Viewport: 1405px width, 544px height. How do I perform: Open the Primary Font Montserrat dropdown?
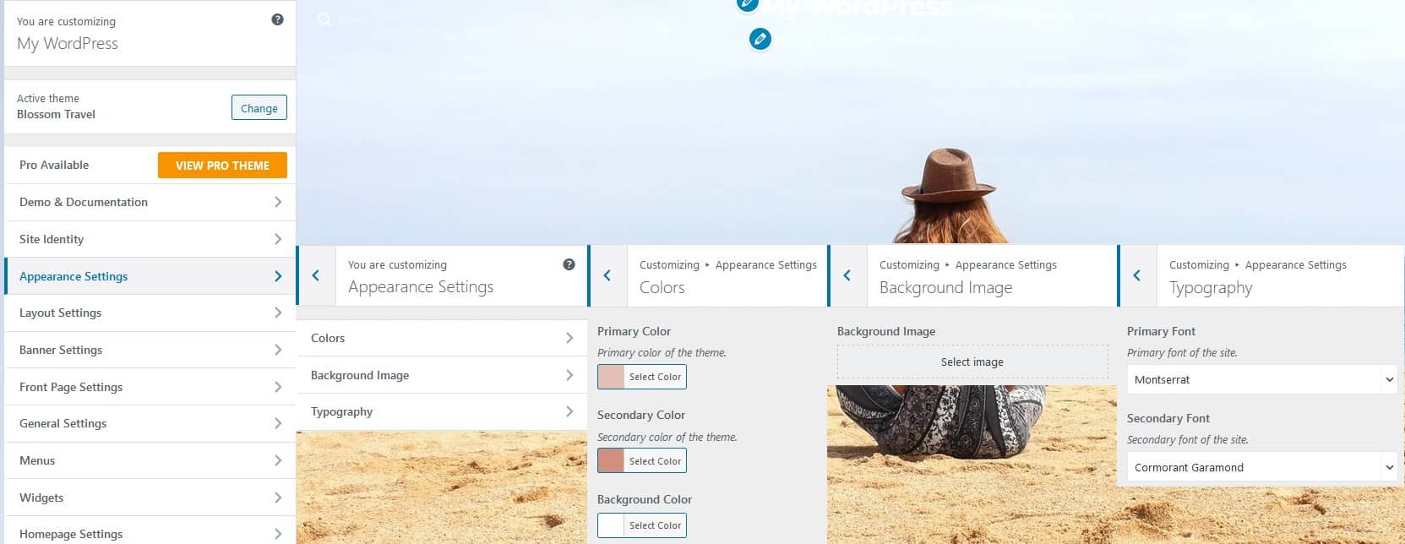[x=1261, y=379]
